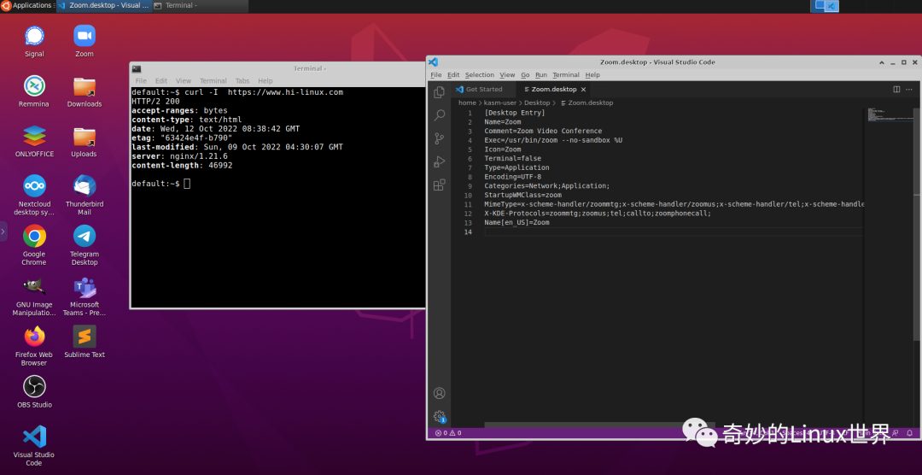Open Tabs menu in Terminal window
This screenshot has width=922, height=475.
[242, 80]
